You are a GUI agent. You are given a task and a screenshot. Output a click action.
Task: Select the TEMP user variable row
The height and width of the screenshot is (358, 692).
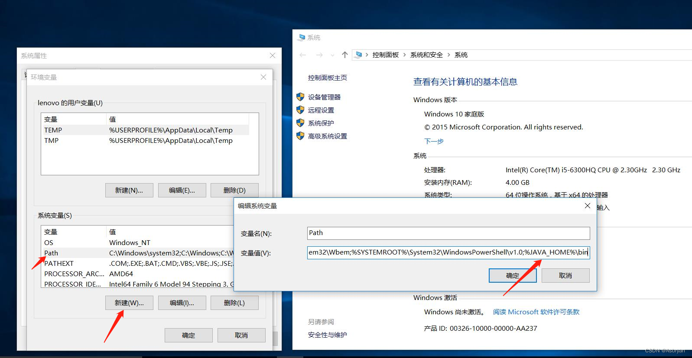[x=145, y=130]
